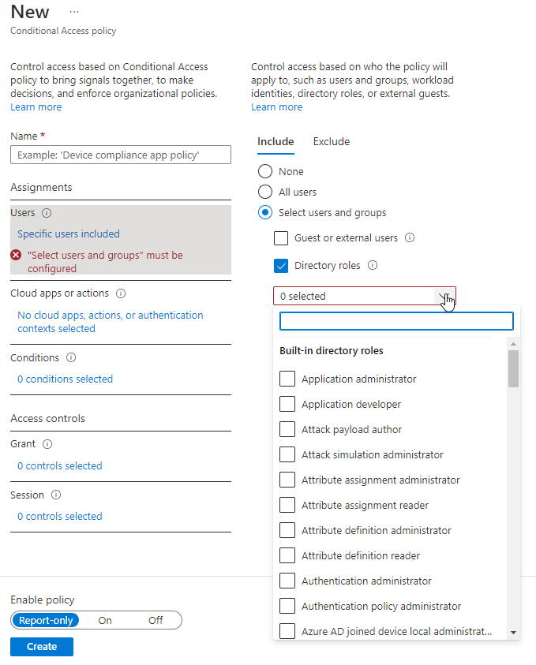Tick the Application administrator role checkbox
Image resolution: width=536 pixels, height=665 pixels.
pos(287,379)
